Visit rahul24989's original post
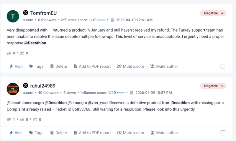This screenshot has width=236, height=141. pyautogui.click(x=16, y=133)
